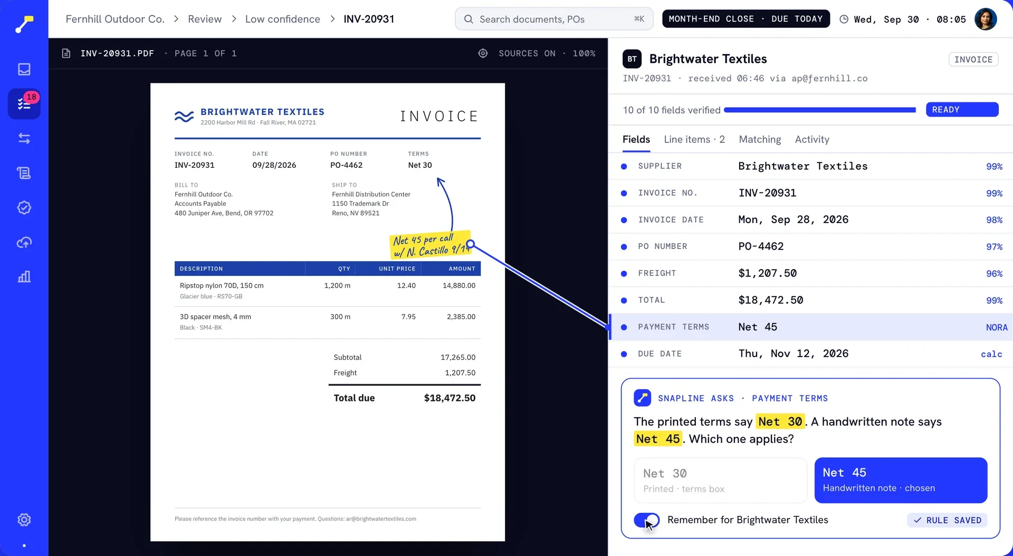The image size is (1013, 556).
Task: Open the inbox sidebar icon
Action: pyautogui.click(x=24, y=69)
